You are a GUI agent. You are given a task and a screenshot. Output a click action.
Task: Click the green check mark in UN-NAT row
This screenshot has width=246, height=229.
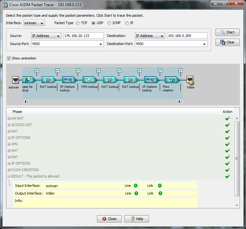tap(227, 118)
